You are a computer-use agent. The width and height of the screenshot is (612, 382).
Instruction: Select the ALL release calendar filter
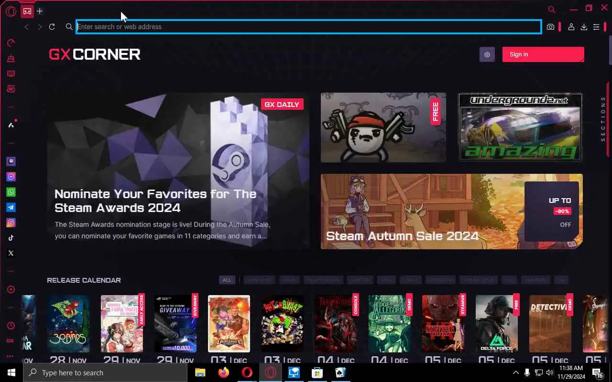227,280
